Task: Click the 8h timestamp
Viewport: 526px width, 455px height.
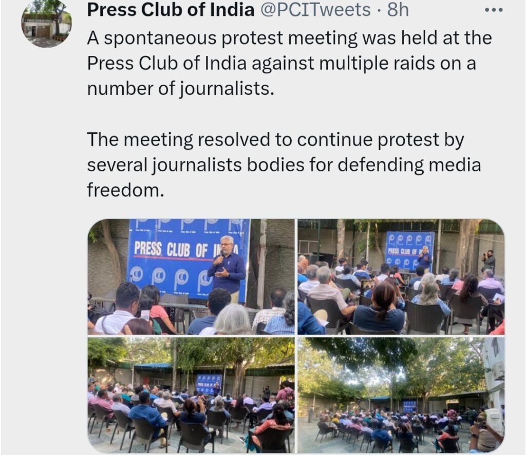Action: coord(398,10)
